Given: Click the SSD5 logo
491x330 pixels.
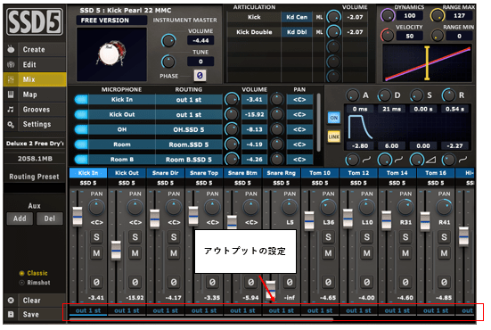Looking at the screenshot, I should pyautogui.click(x=35, y=22).
